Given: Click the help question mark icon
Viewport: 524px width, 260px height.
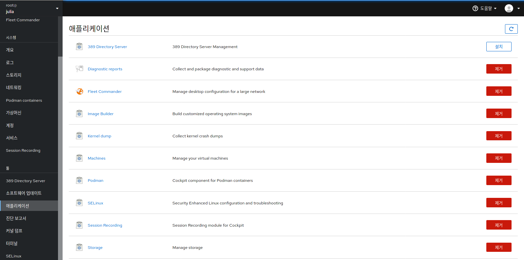Looking at the screenshot, I should [475, 8].
